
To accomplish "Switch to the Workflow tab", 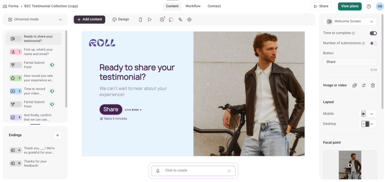I will coord(193,6).
